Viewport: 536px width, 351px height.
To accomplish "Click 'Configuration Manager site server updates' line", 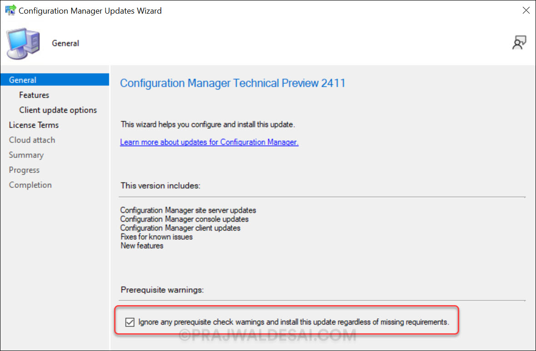I will [x=188, y=210].
